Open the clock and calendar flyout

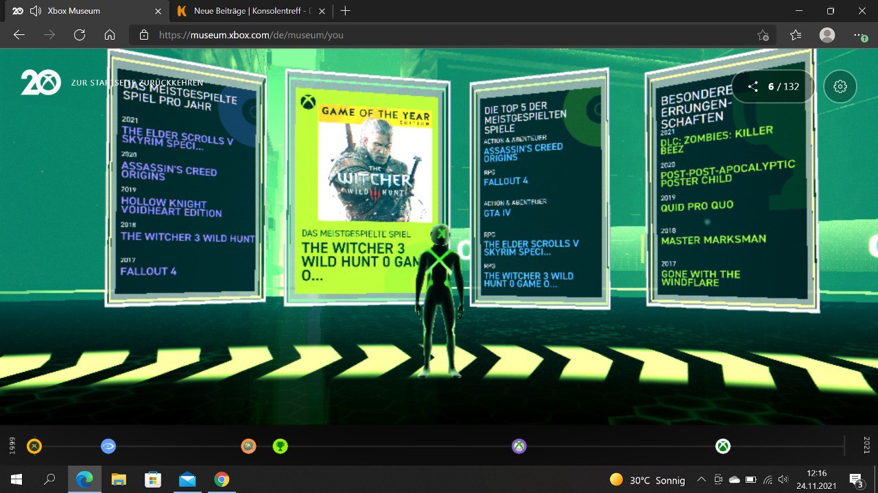(x=816, y=479)
